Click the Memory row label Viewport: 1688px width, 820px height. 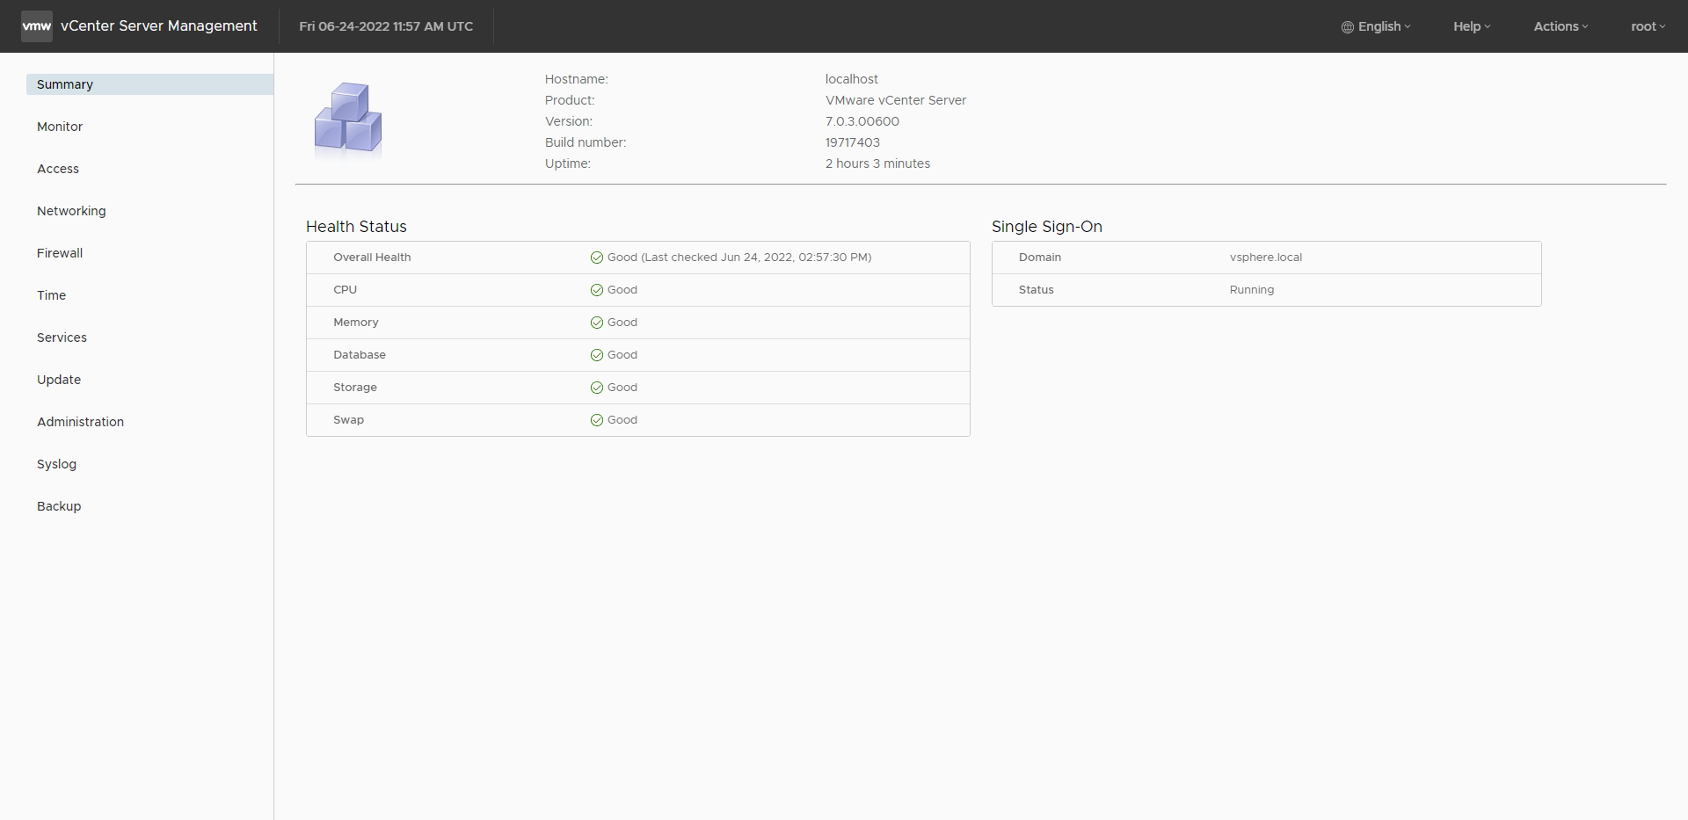coord(356,323)
